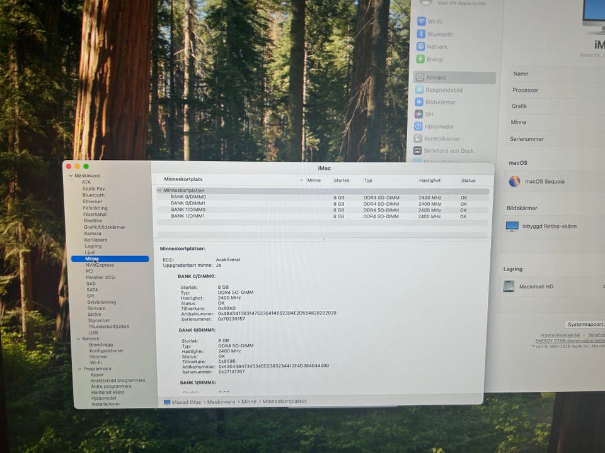The image size is (605, 453).
Task: Select Lagring in the System Information tree
Action: click(93, 246)
